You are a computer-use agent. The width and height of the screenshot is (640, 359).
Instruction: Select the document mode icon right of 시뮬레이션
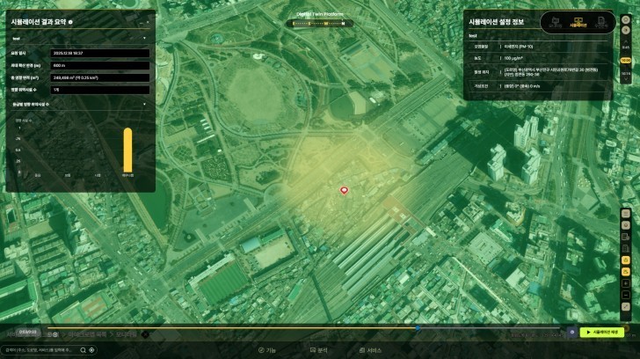click(600, 22)
